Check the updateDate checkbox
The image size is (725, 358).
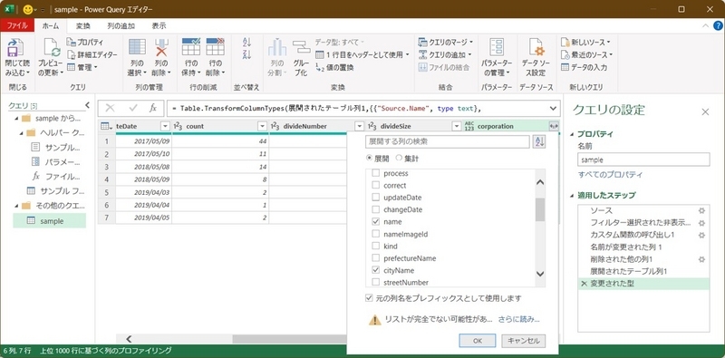click(376, 198)
